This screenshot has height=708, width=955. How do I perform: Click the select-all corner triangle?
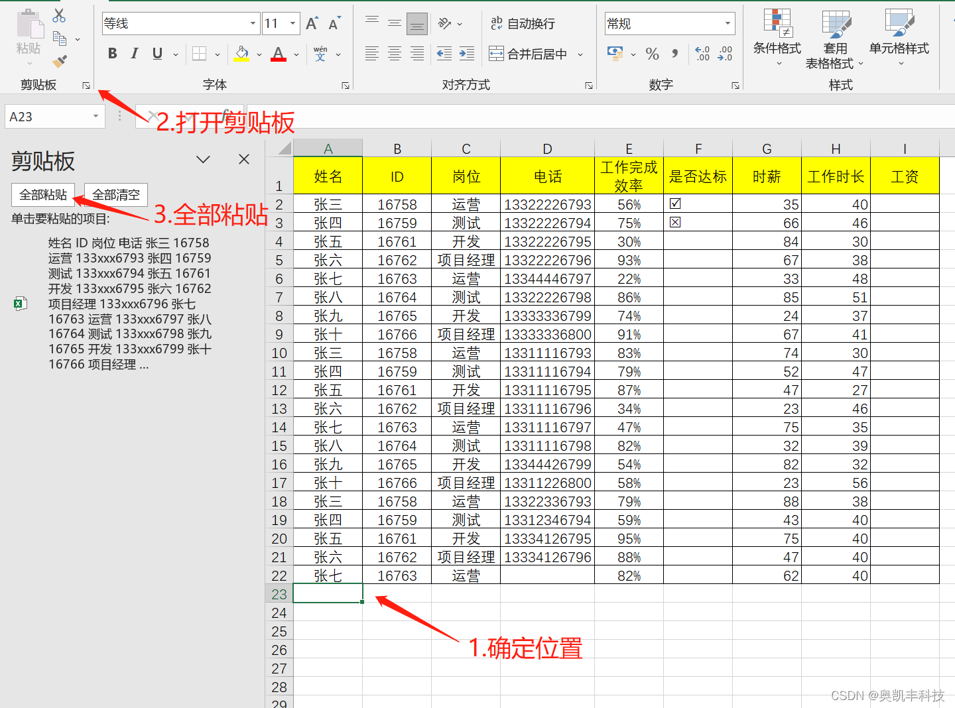click(285, 148)
